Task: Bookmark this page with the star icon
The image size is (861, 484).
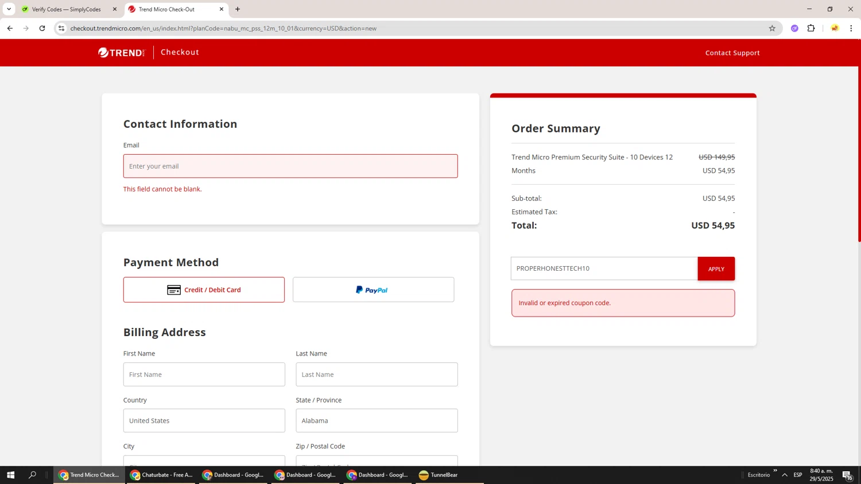Action: coord(772,28)
